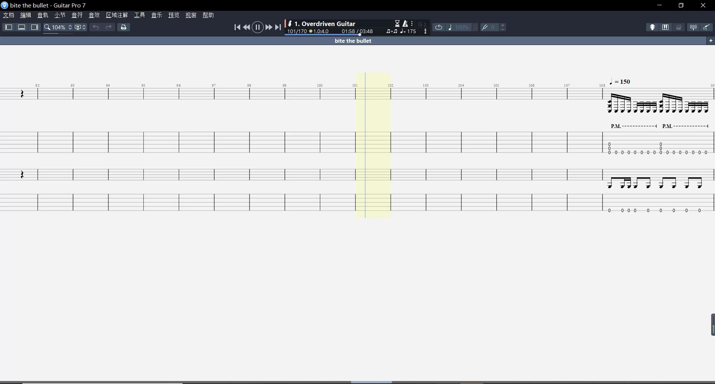Click bar number 95 marker
This screenshot has width=715, height=384.
click(143, 86)
